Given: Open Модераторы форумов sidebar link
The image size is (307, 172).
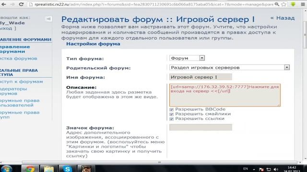Looking at the screenshot, I should point(13,91).
